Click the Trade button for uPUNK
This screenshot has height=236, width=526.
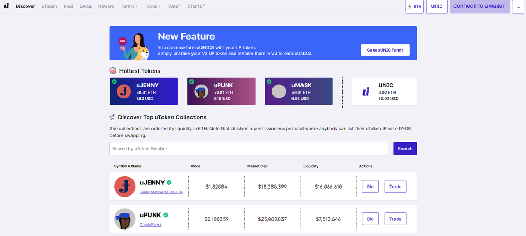[395, 219]
